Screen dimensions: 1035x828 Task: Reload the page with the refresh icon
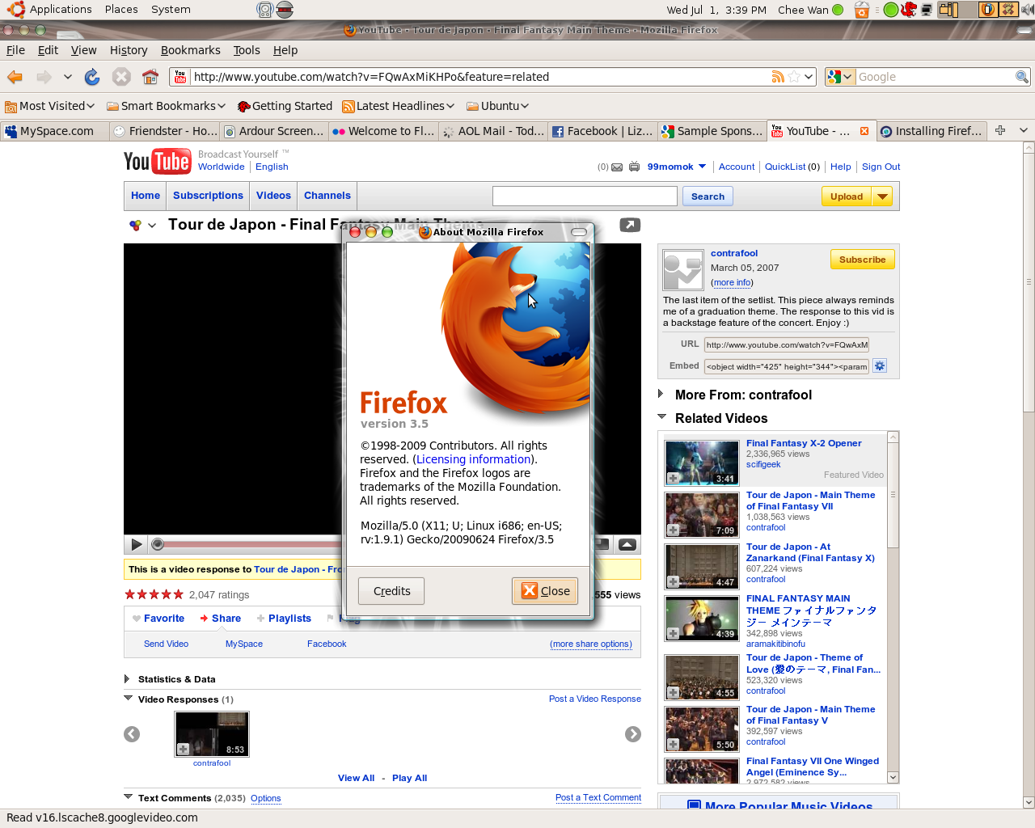(x=92, y=77)
